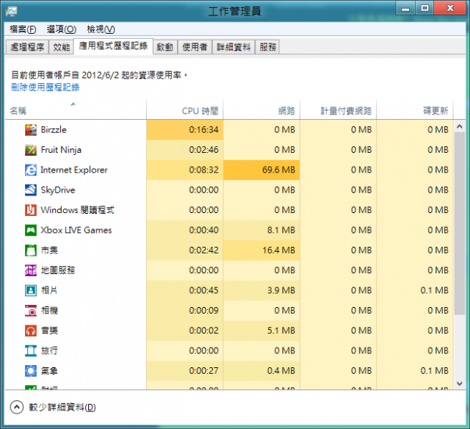Click the 0:08:32 CPU time cell
This screenshot has height=429, width=470.
tap(184, 170)
